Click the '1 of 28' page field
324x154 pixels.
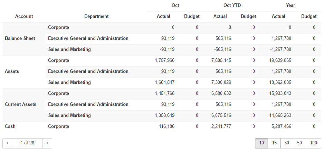(x=27, y=143)
